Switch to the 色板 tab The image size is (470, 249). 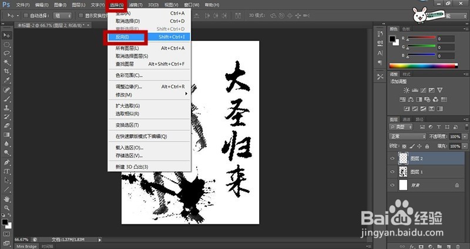coord(406,29)
